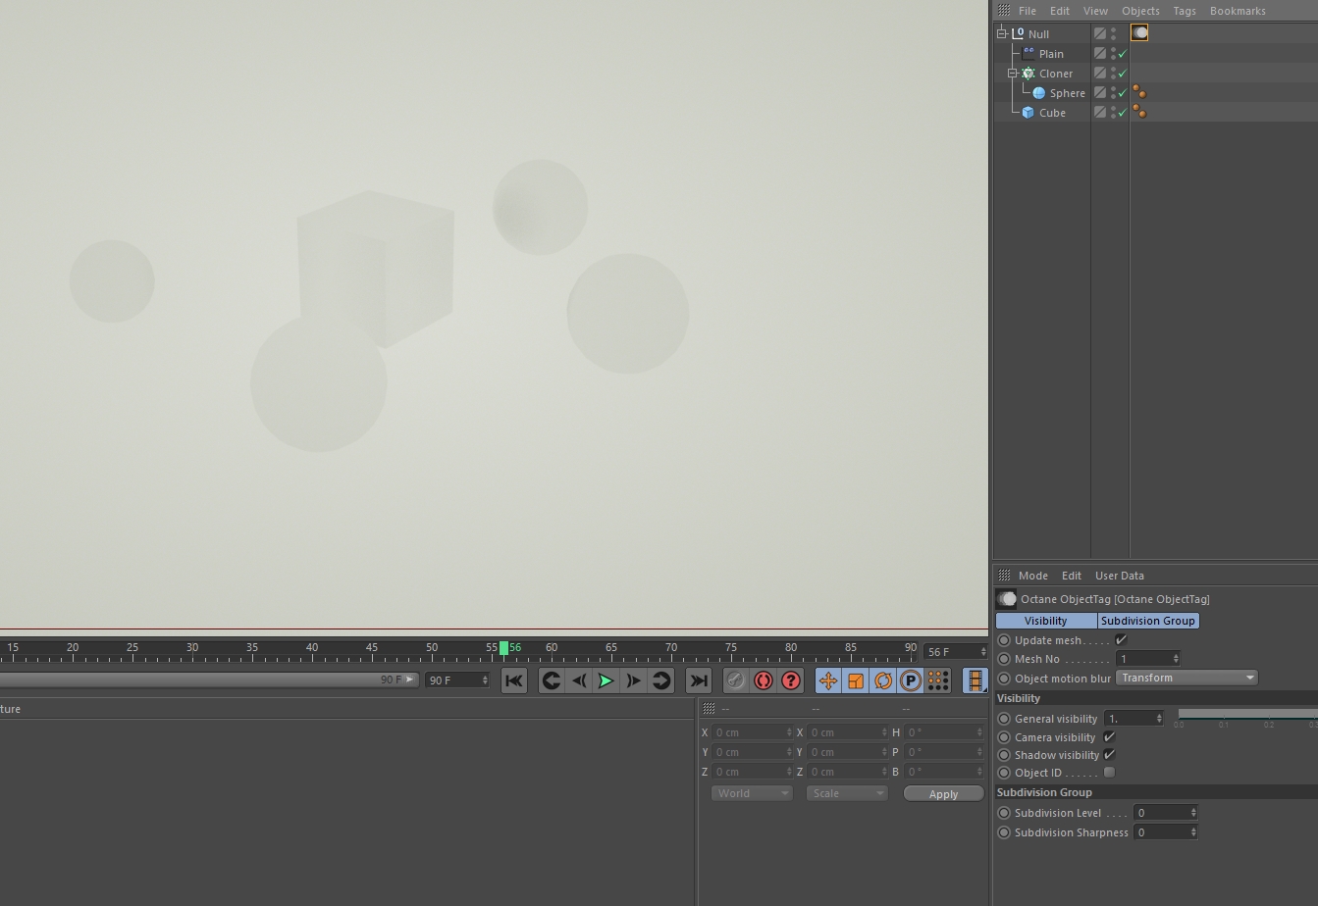Enable the Record Active Objects button

tap(735, 680)
